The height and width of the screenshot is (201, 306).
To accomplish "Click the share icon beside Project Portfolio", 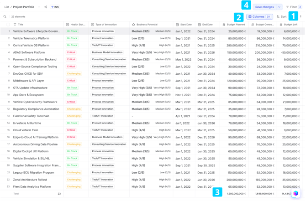I will [46, 7].
